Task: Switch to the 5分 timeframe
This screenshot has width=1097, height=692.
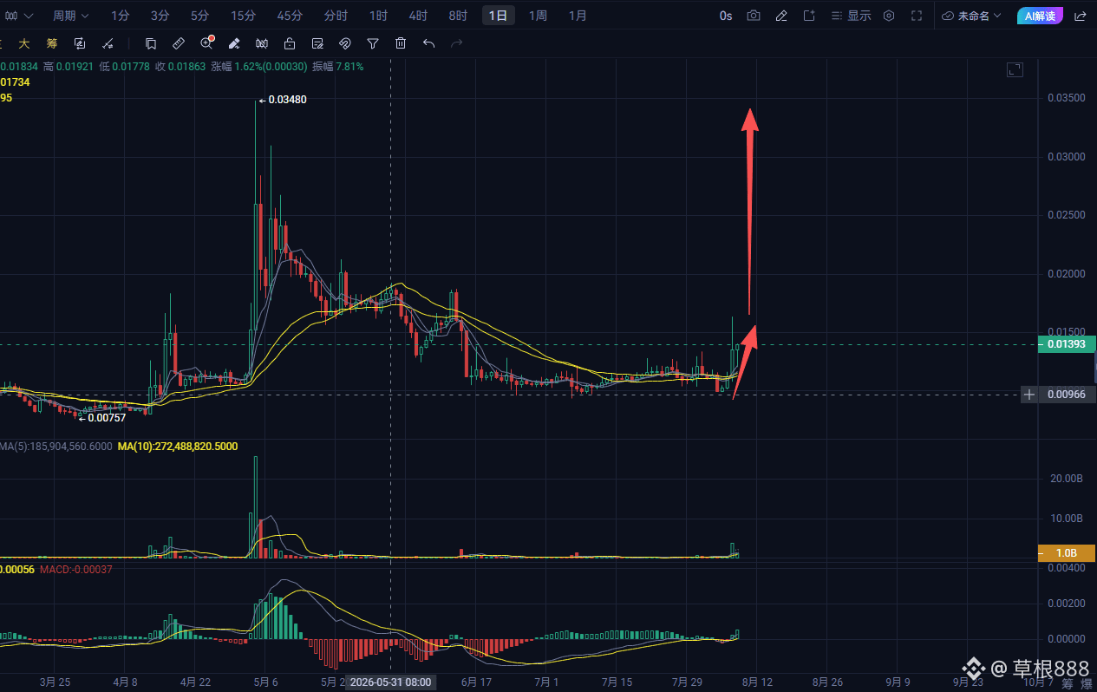Action: tap(199, 16)
